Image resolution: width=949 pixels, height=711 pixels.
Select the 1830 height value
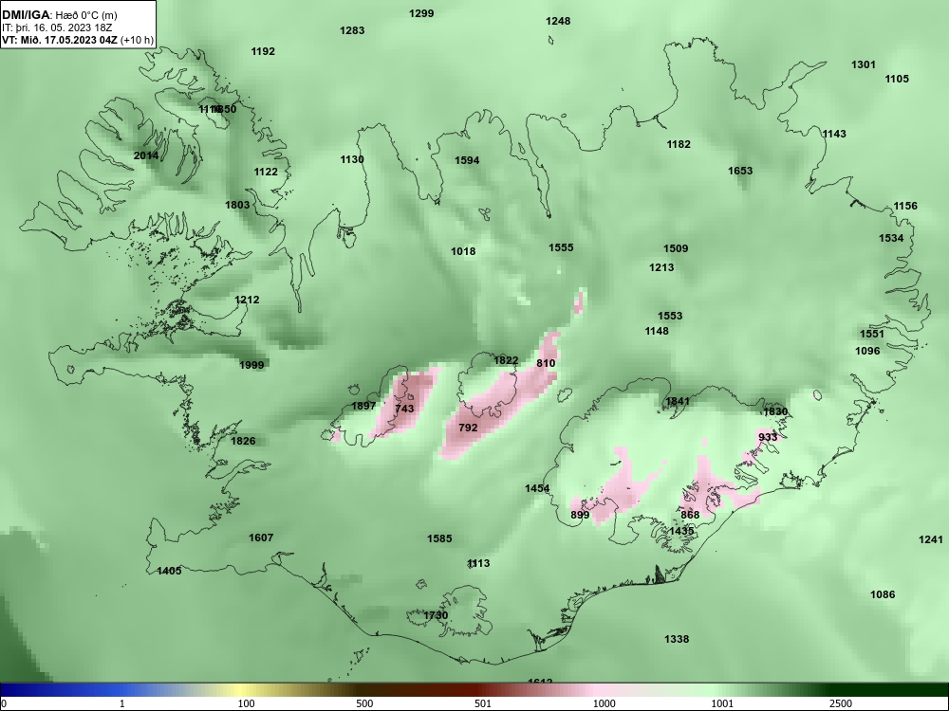pyautogui.click(x=775, y=411)
